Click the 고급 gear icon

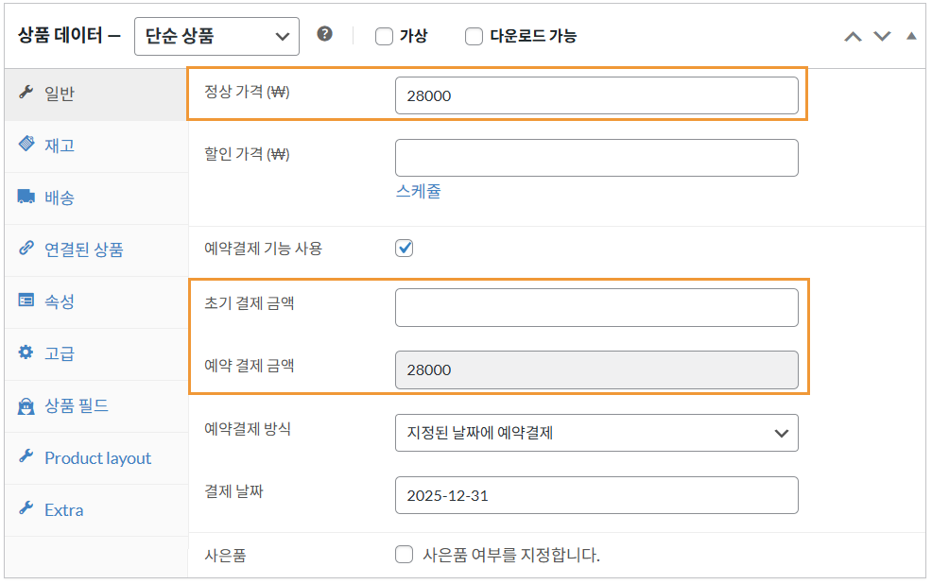[26, 352]
